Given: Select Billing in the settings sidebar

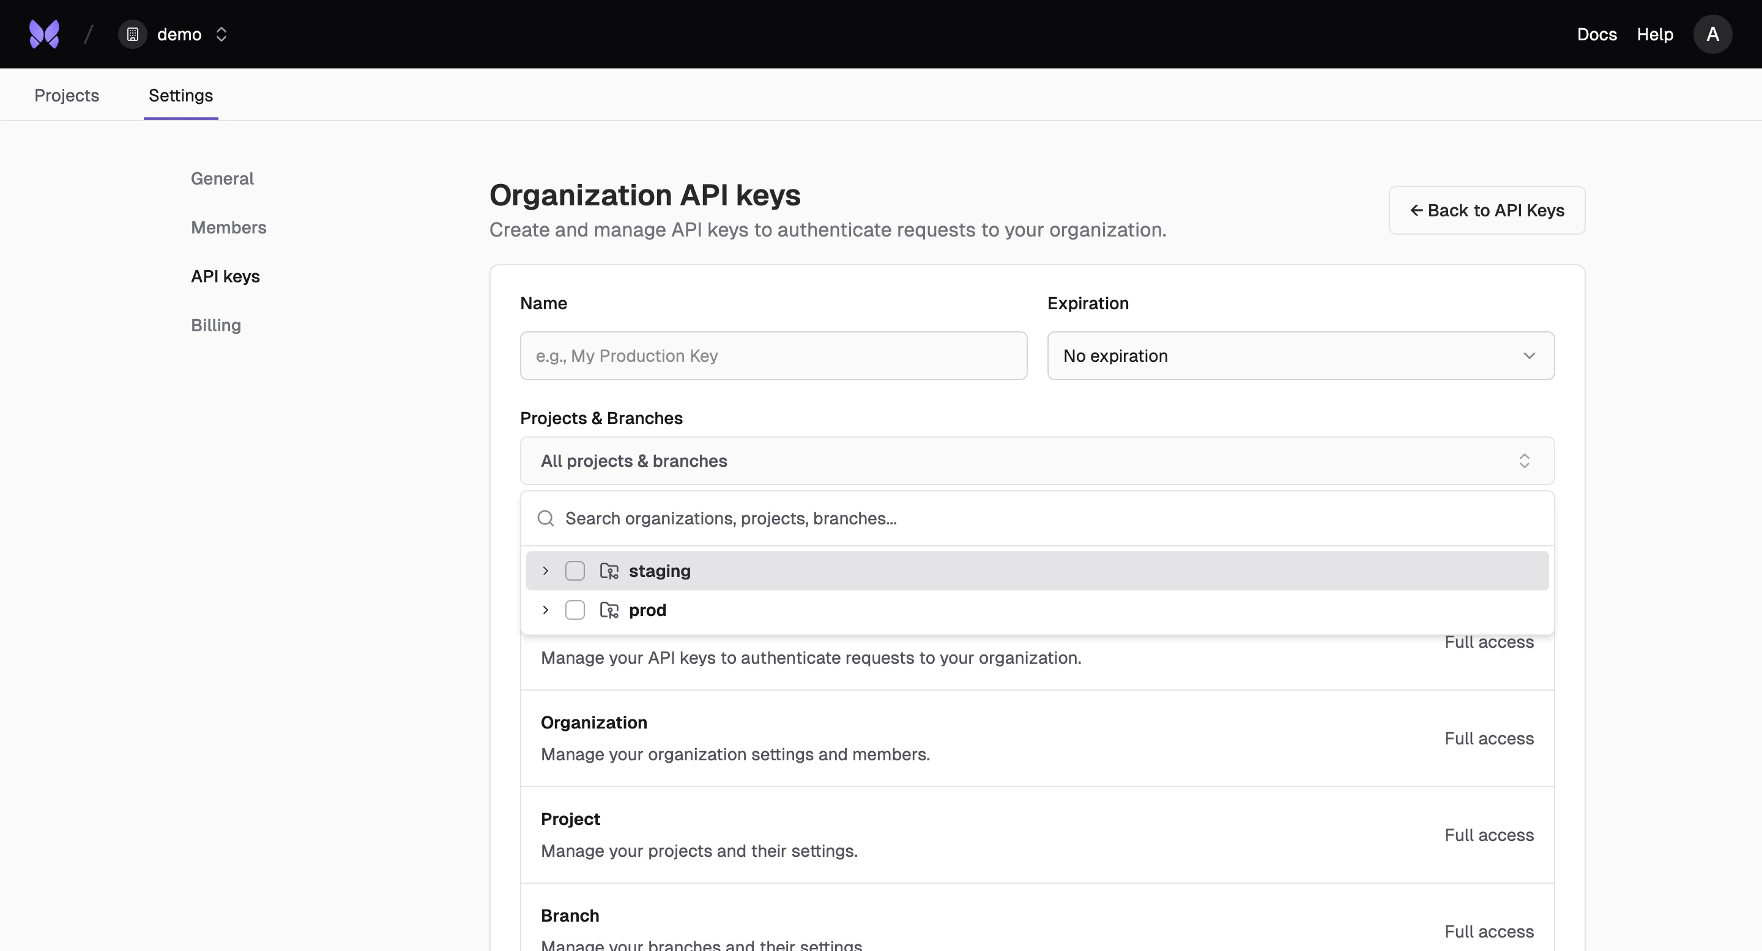Looking at the screenshot, I should pos(215,325).
